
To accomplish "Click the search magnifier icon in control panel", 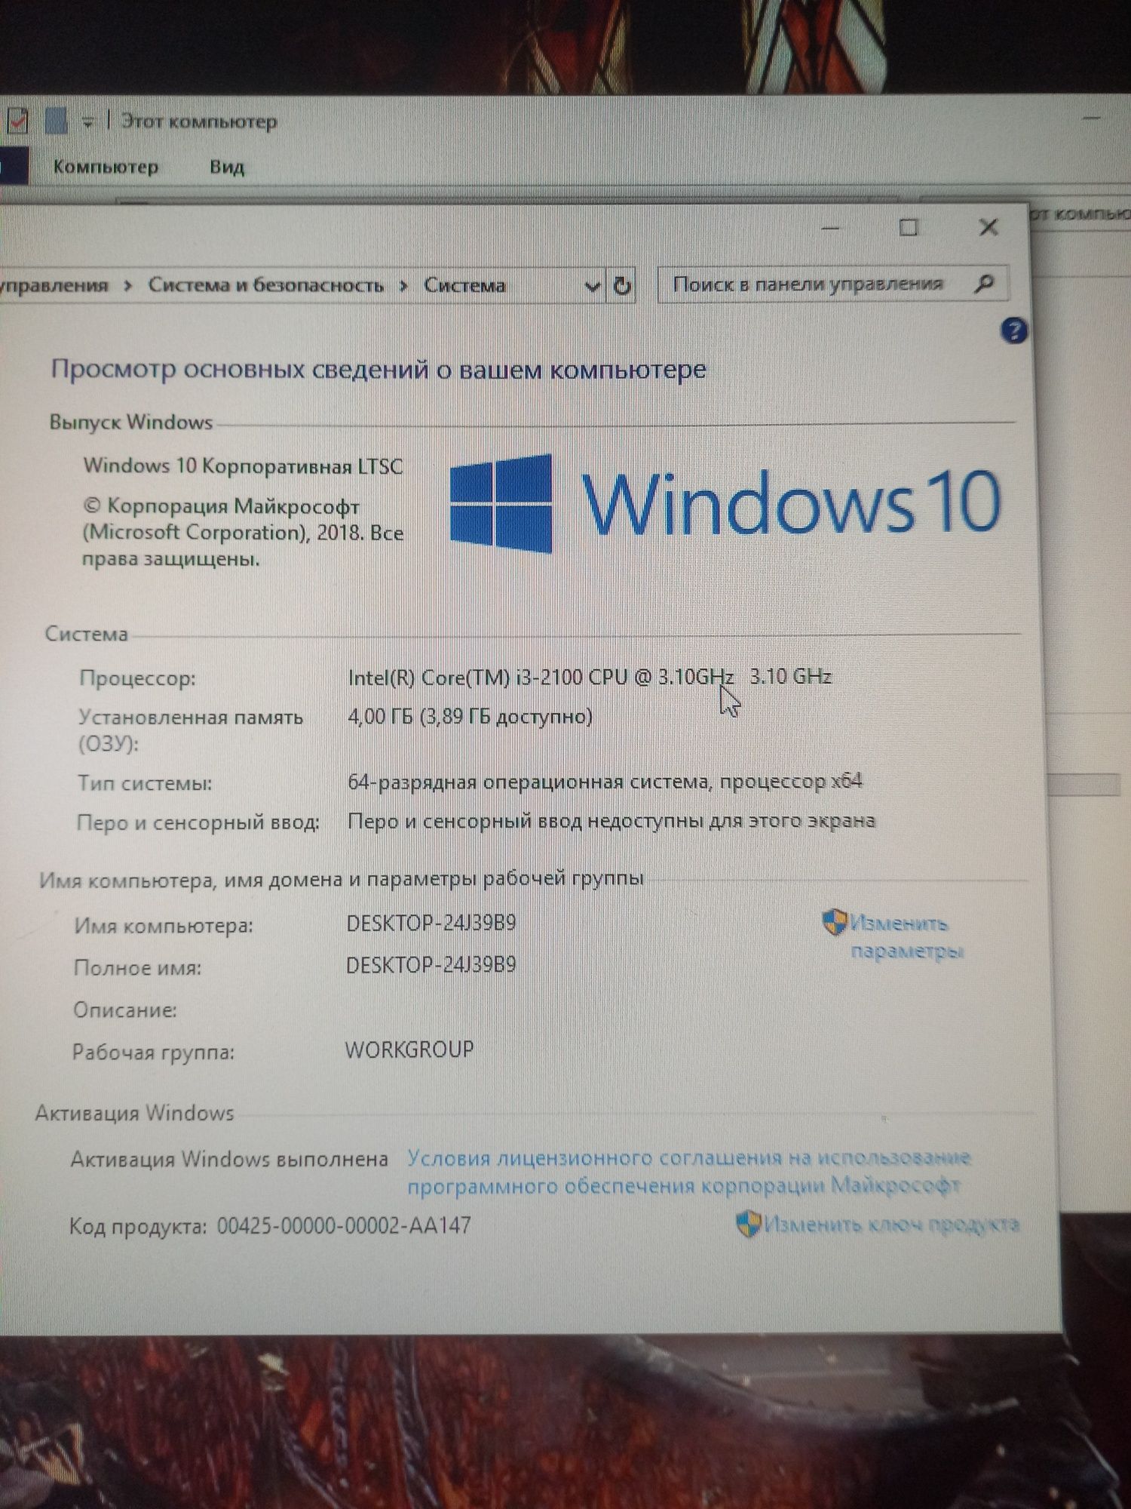I will [983, 284].
